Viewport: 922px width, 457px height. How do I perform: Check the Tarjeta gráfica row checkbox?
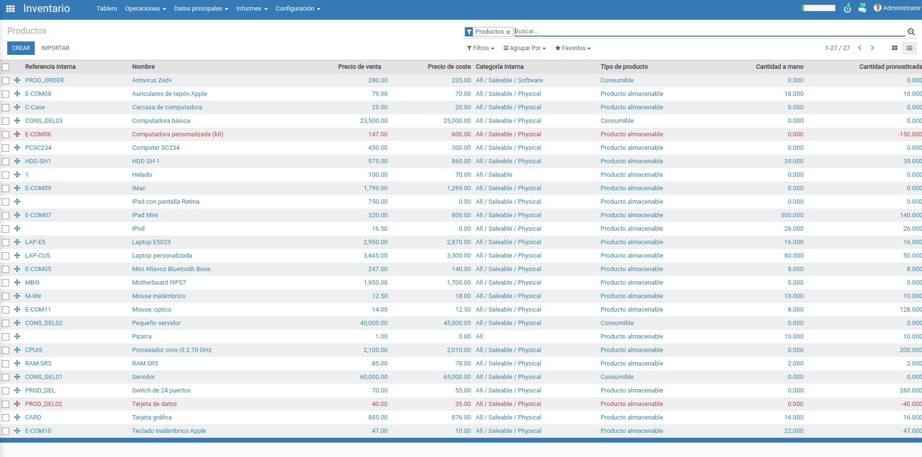point(6,418)
